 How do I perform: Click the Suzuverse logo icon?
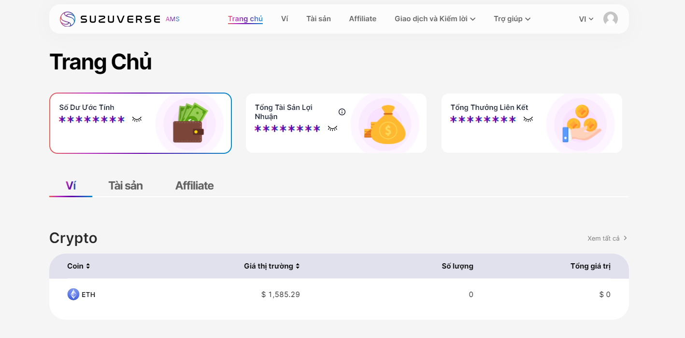click(68, 19)
